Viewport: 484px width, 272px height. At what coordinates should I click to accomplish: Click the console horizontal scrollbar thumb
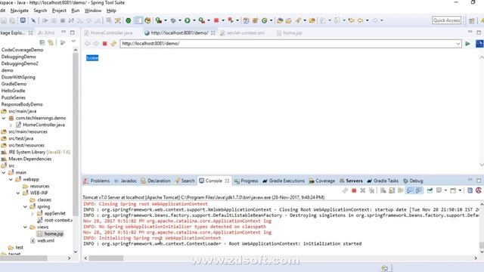[106, 258]
